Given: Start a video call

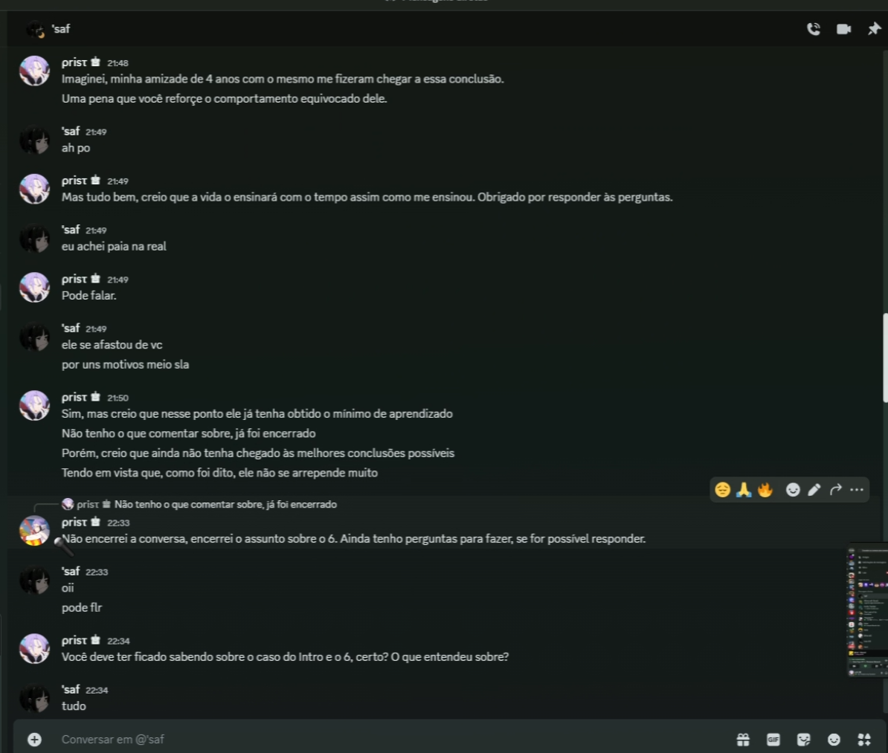Looking at the screenshot, I should [844, 29].
